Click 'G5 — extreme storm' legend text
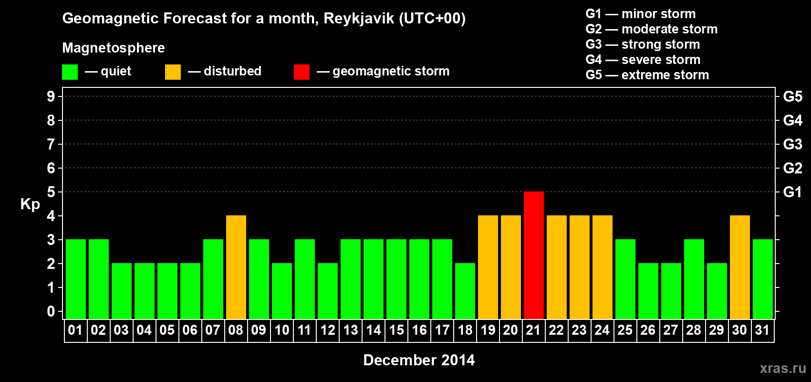The height and width of the screenshot is (382, 811). (647, 75)
